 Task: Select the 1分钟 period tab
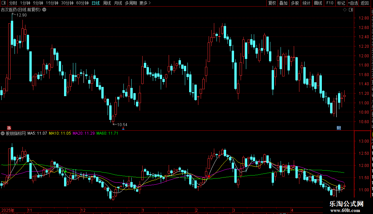pyautogui.click(x=25, y=3)
